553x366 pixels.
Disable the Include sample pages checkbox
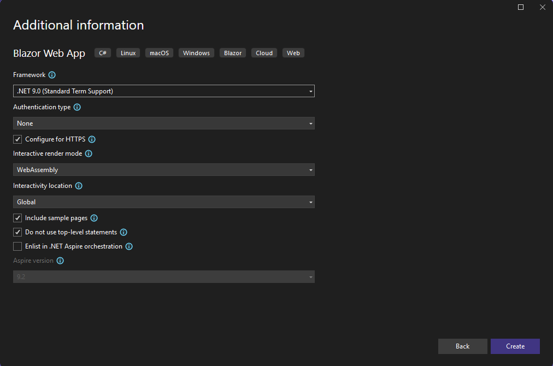pos(18,218)
